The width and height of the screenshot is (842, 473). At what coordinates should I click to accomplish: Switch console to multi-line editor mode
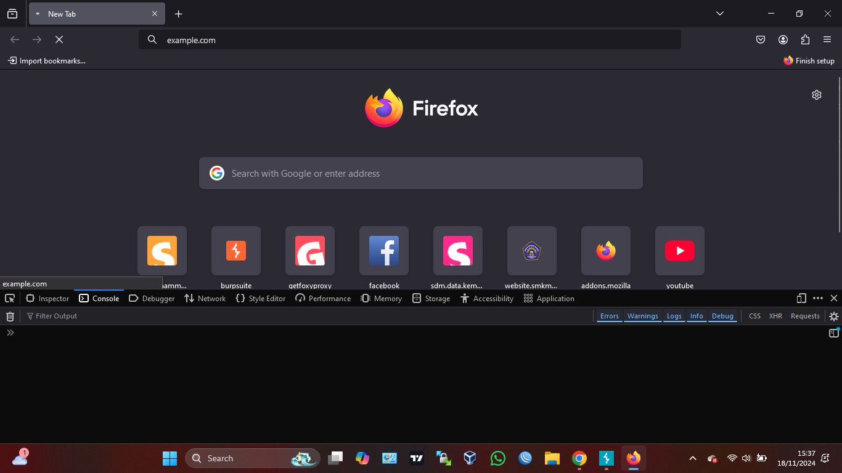pyautogui.click(x=834, y=333)
